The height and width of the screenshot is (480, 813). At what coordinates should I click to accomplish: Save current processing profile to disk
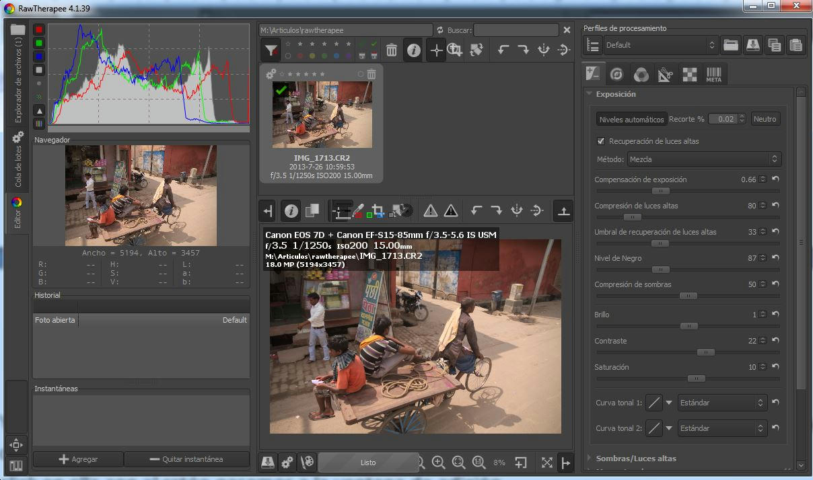pos(752,45)
